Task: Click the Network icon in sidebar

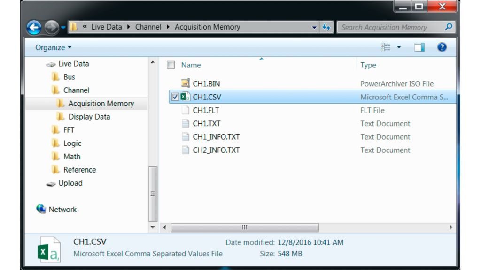Action: pyautogui.click(x=41, y=209)
